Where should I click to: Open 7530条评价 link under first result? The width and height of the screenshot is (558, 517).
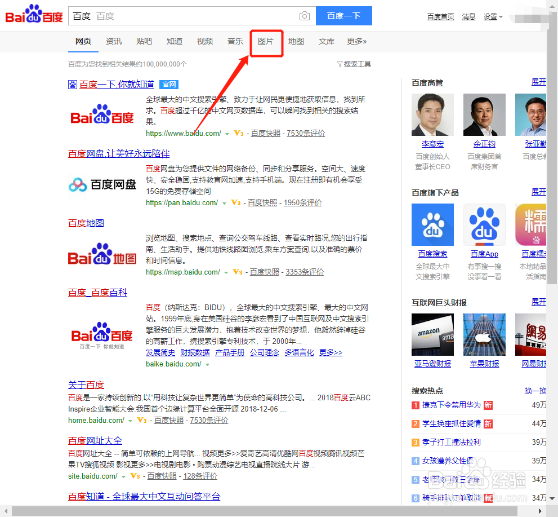(x=306, y=133)
